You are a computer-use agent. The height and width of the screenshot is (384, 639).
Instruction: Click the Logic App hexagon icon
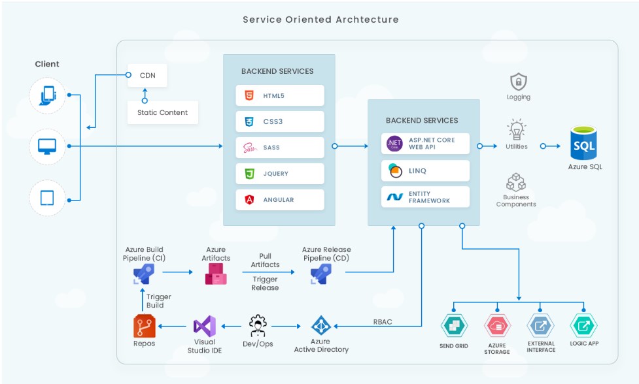[583, 326]
